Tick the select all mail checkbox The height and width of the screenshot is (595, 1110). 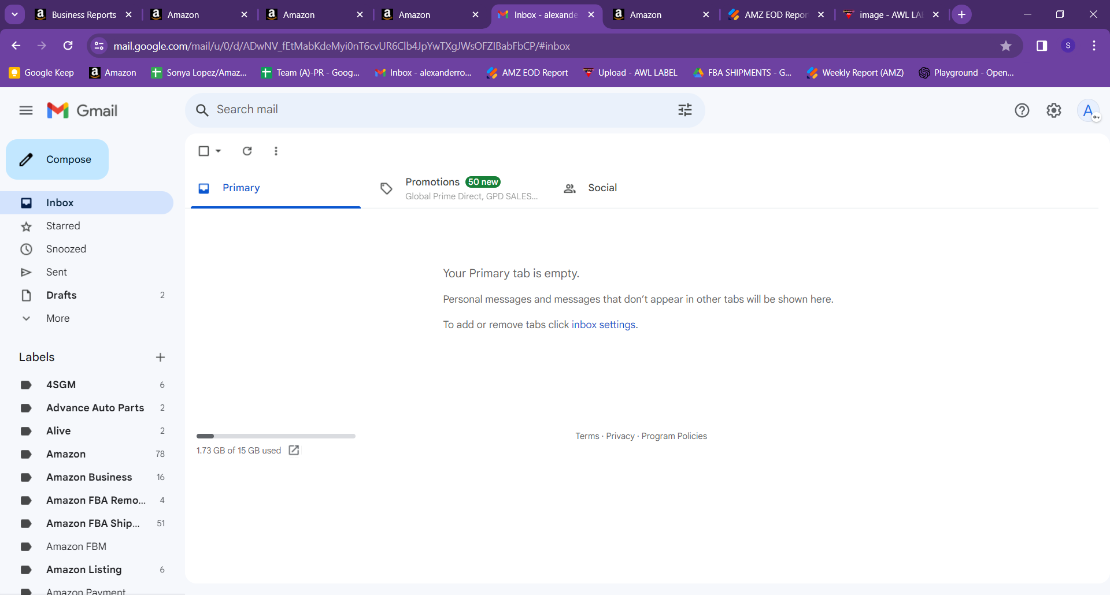[x=203, y=151]
